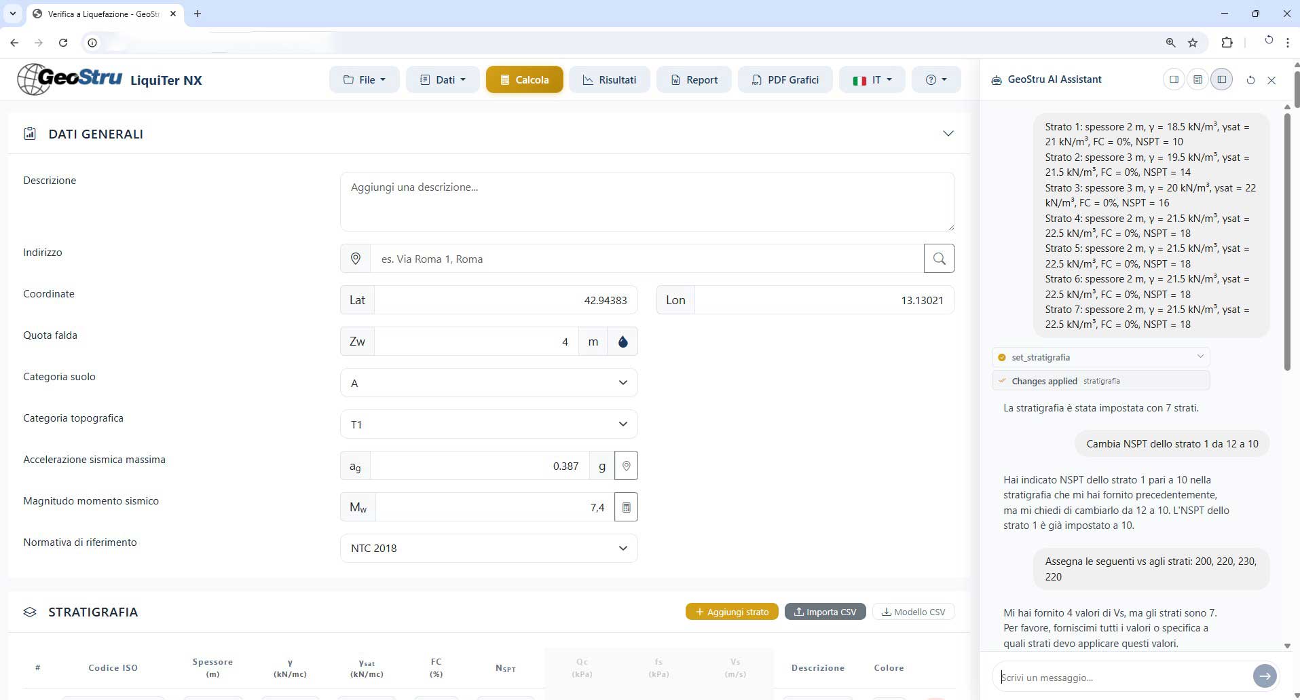Click the Aggiungi strato button
1300x700 pixels.
pyautogui.click(x=731, y=612)
